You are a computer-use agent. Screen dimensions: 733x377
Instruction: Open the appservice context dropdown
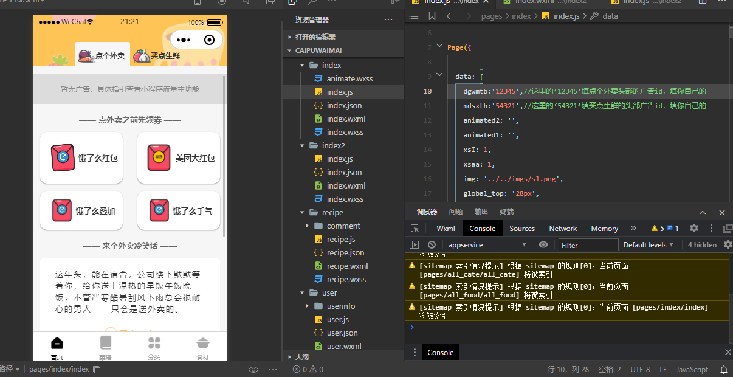[x=486, y=245]
